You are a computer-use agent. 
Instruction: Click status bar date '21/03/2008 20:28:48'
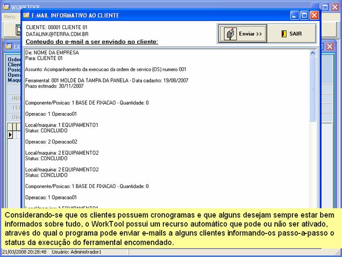tap(24, 252)
